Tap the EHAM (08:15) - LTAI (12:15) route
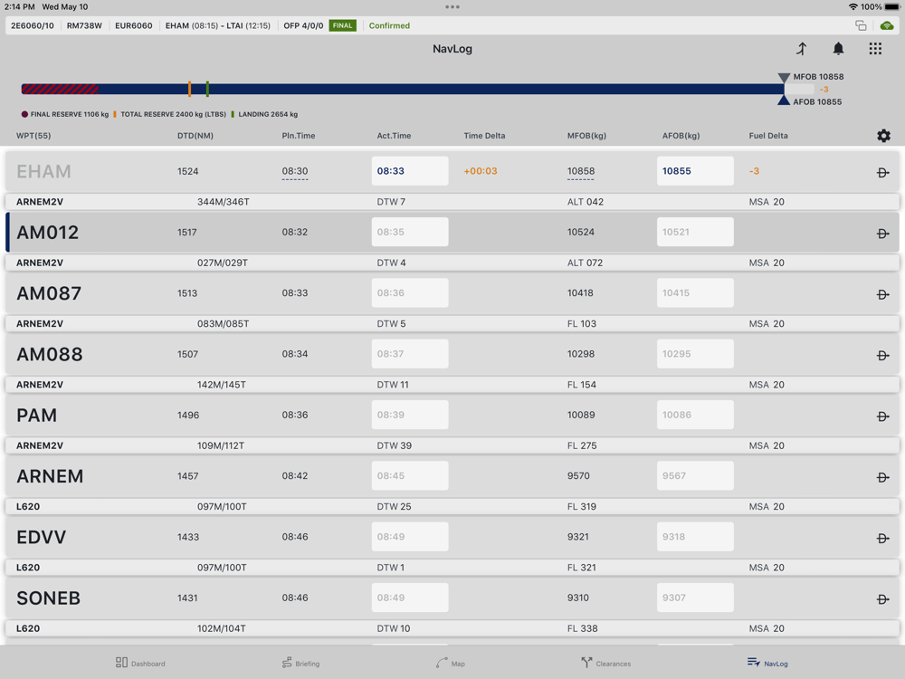The image size is (905, 679). coord(217,25)
